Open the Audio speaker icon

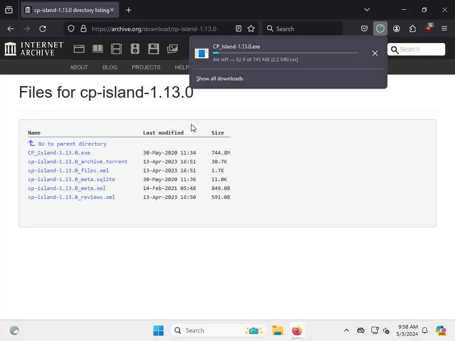[135, 49]
